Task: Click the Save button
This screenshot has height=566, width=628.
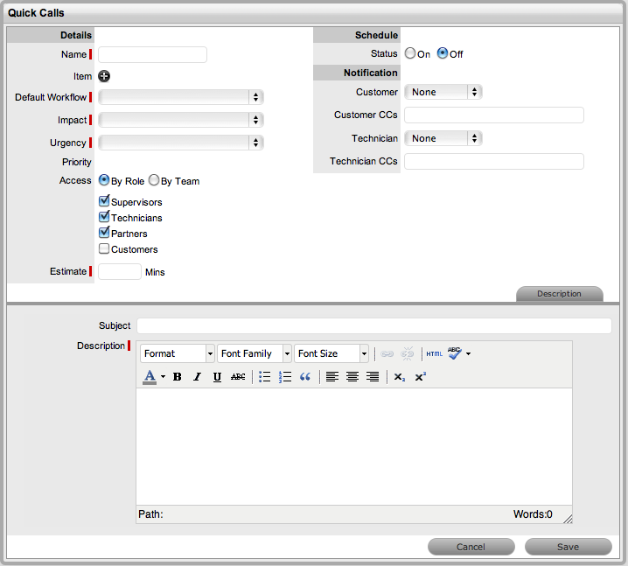Action: pyautogui.click(x=569, y=547)
